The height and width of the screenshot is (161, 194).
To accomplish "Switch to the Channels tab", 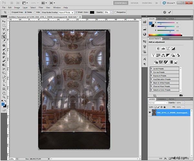I will 162,99.
